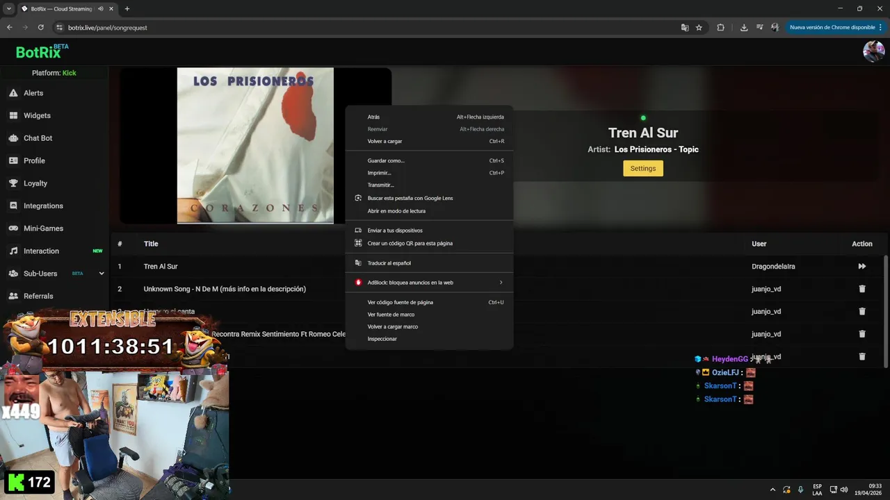
Task: Click chat username 'OzieLFJ'
Action: pos(725,373)
